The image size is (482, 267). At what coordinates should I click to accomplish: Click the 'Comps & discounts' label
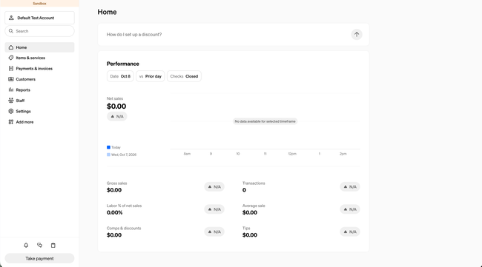tap(124, 228)
